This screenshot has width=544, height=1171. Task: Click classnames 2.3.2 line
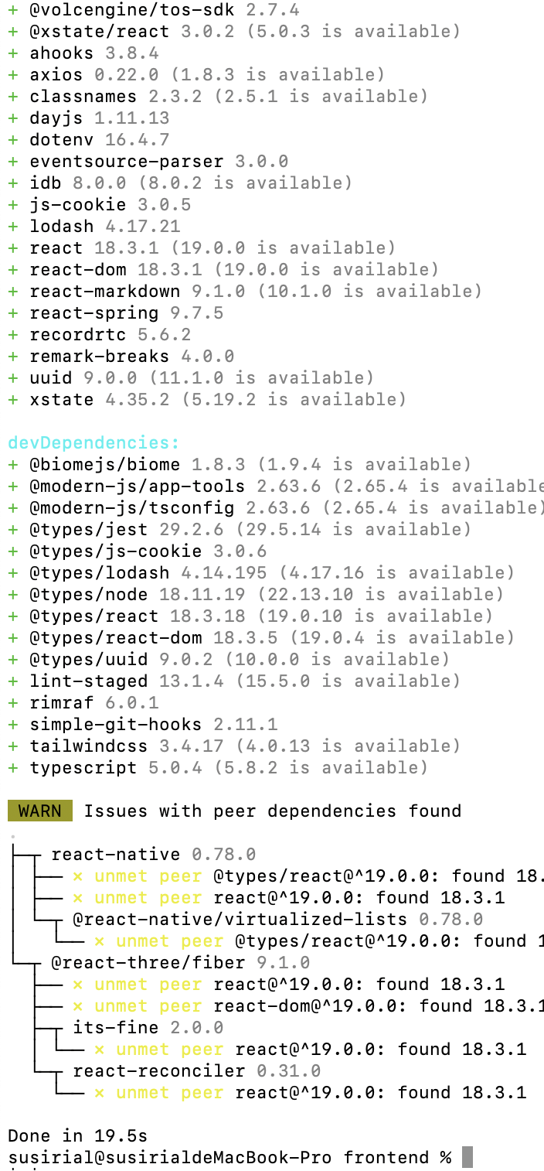[x=218, y=97]
